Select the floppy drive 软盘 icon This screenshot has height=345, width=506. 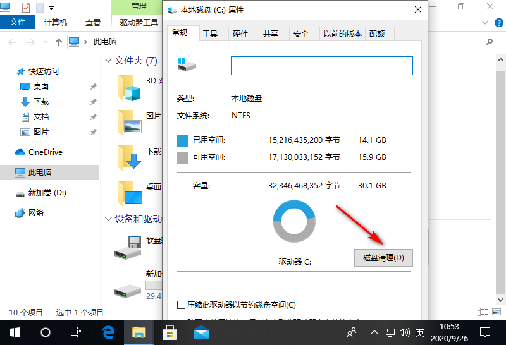tap(128, 247)
